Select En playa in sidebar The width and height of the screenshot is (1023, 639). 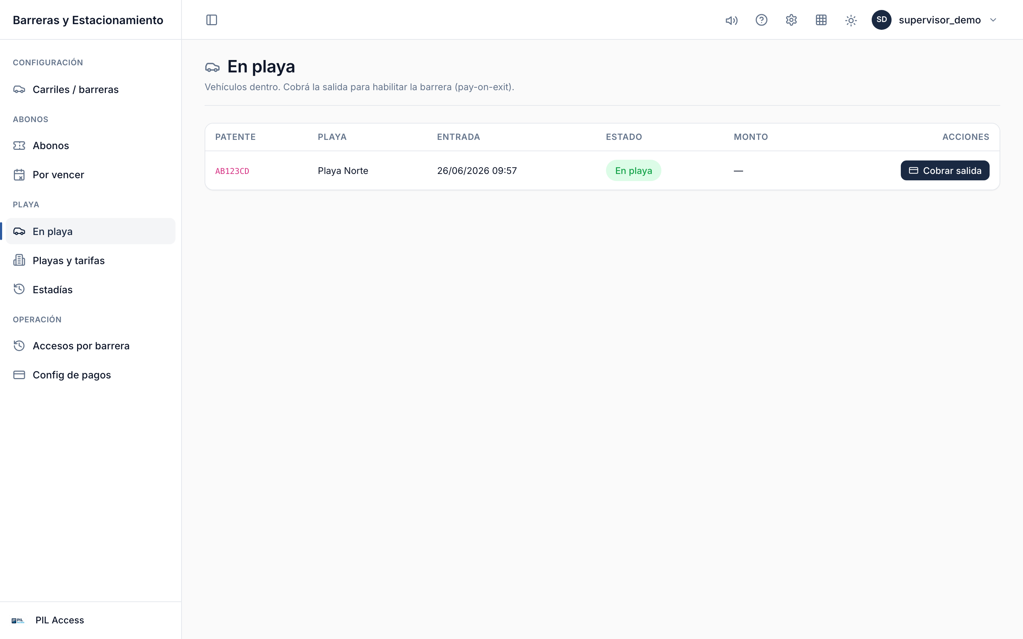(91, 231)
